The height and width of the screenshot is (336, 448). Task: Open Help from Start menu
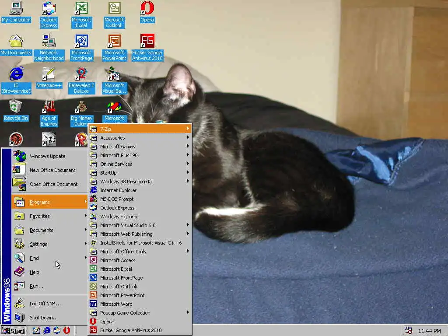click(49, 272)
